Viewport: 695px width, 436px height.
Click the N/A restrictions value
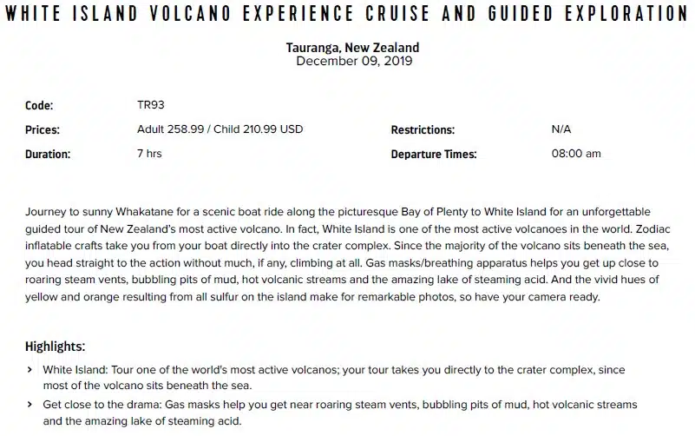click(x=561, y=129)
